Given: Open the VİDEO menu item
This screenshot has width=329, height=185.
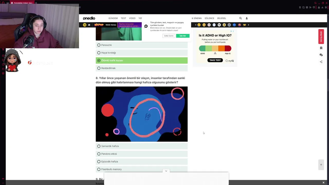Looking at the screenshot, I should (132, 18).
